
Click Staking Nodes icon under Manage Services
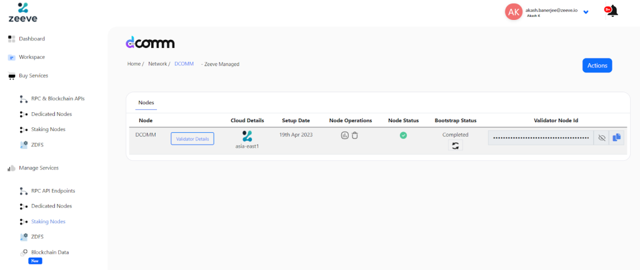24,222
